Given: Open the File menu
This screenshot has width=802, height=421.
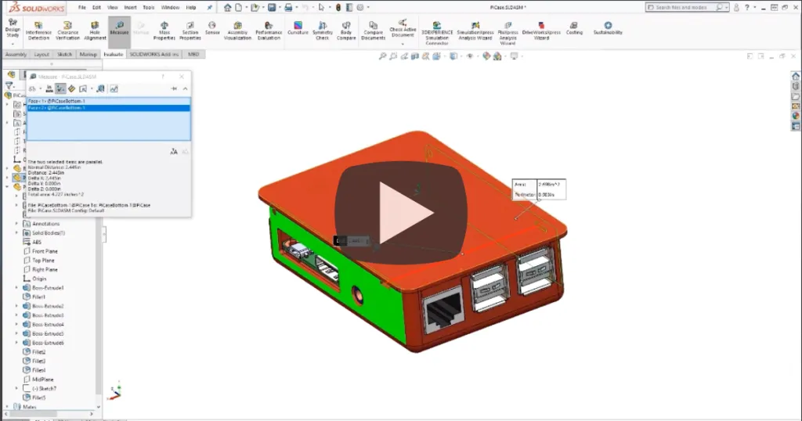Looking at the screenshot, I should pos(81,8).
